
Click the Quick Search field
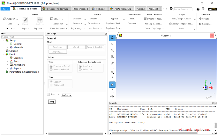pyautogui.click(x=183, y=9)
